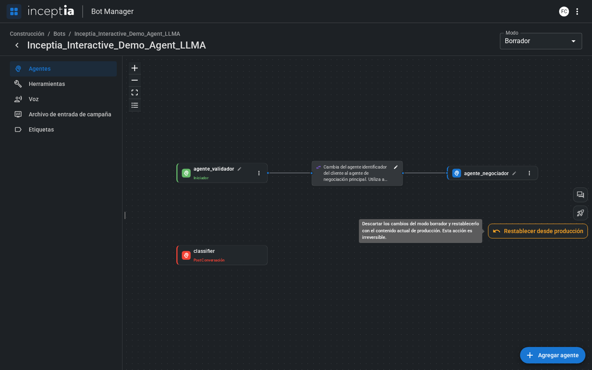This screenshot has height=370, width=592.
Task: Select Agentes in the sidebar
Action: [x=63, y=69]
